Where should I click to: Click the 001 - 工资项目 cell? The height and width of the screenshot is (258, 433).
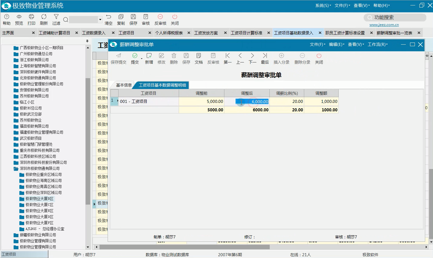pyautogui.click(x=149, y=101)
